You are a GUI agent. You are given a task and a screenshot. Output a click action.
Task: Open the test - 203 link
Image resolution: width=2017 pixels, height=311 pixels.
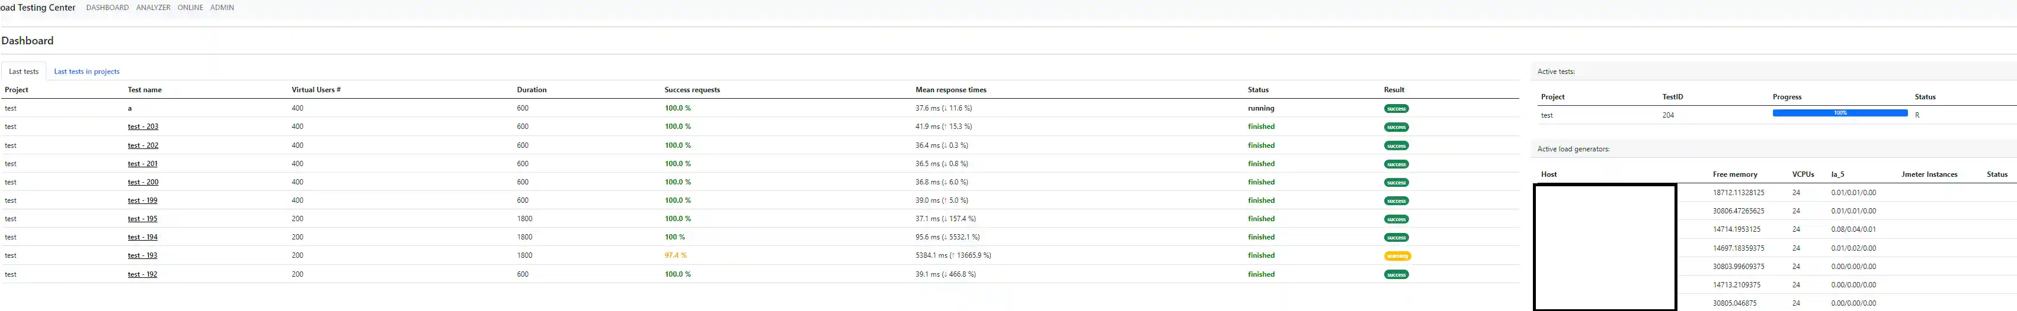pos(142,127)
